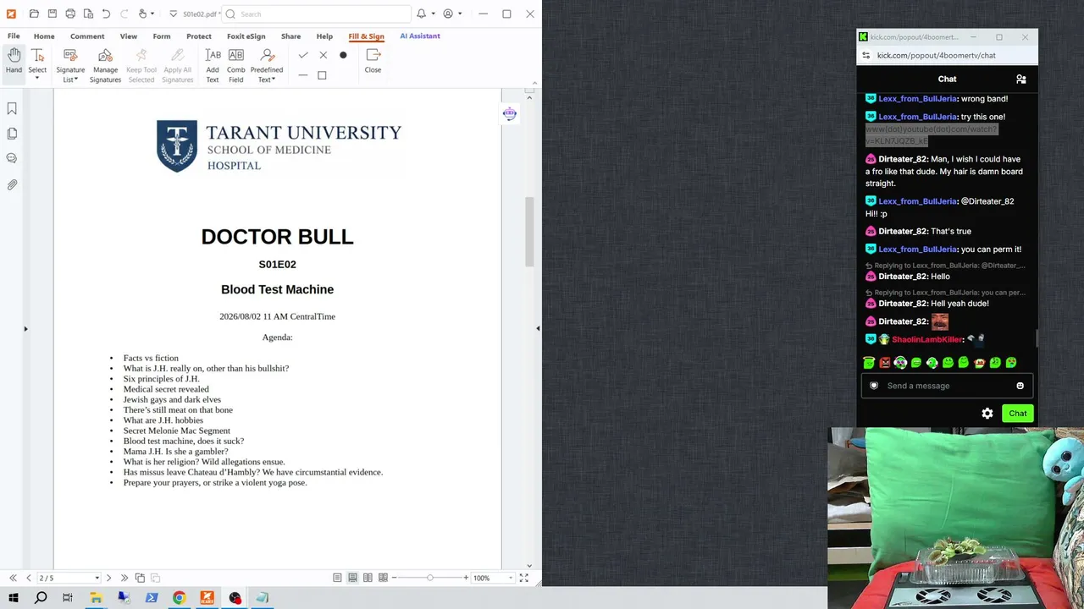This screenshot has width=1084, height=609.
Task: Click the kick.com address bar URL
Action: click(936, 55)
